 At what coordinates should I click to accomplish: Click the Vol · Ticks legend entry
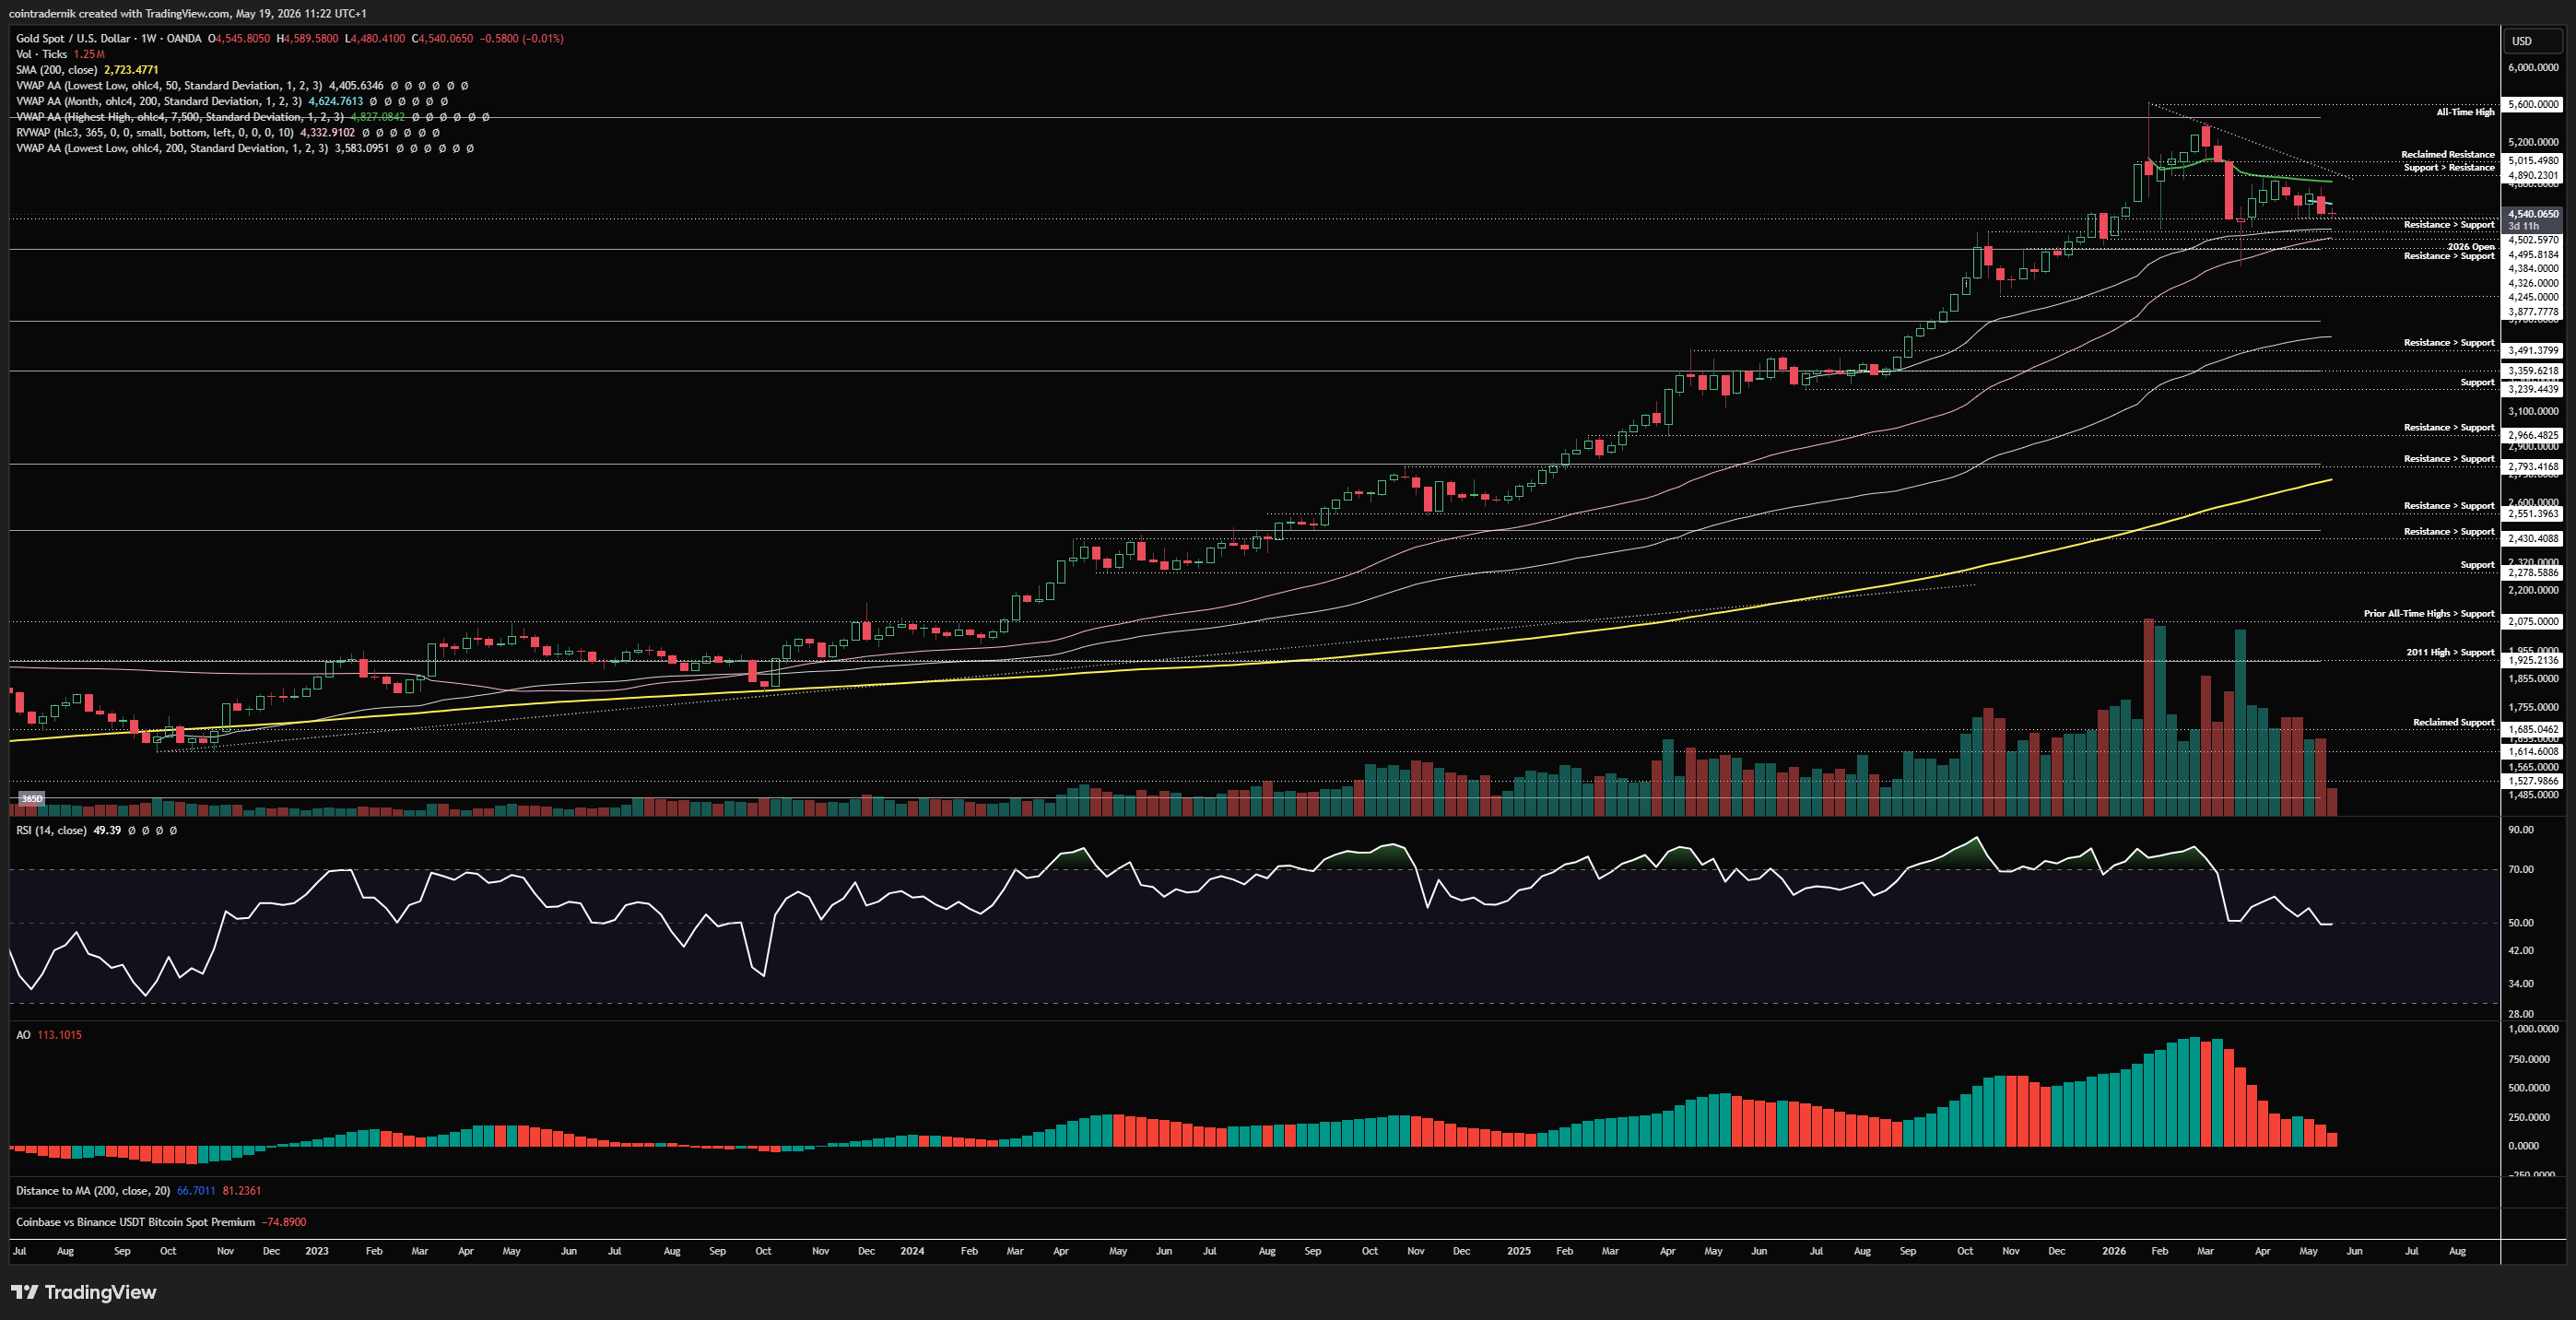[x=42, y=54]
